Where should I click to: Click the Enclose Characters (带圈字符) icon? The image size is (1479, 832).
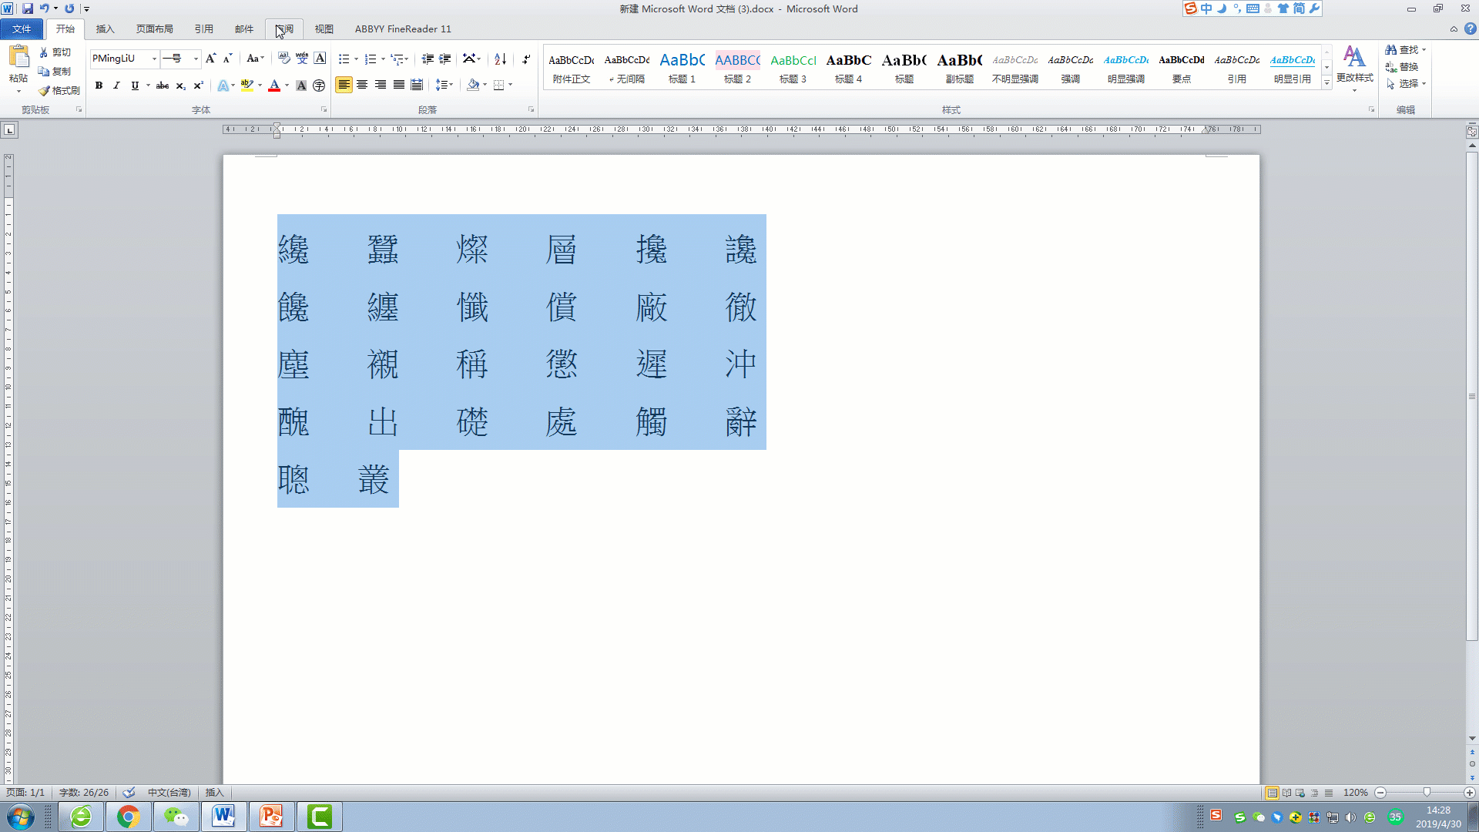pos(320,86)
